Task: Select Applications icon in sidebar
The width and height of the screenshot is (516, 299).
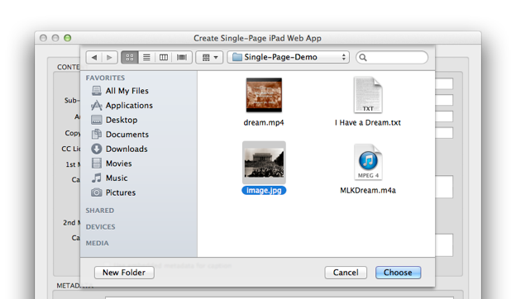Action: click(x=97, y=106)
